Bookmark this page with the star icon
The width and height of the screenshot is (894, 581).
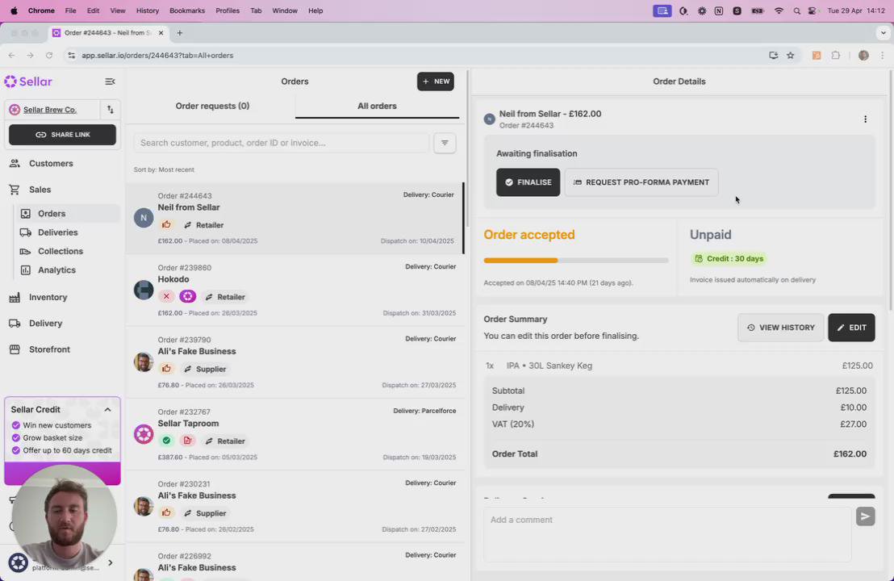[x=790, y=56]
